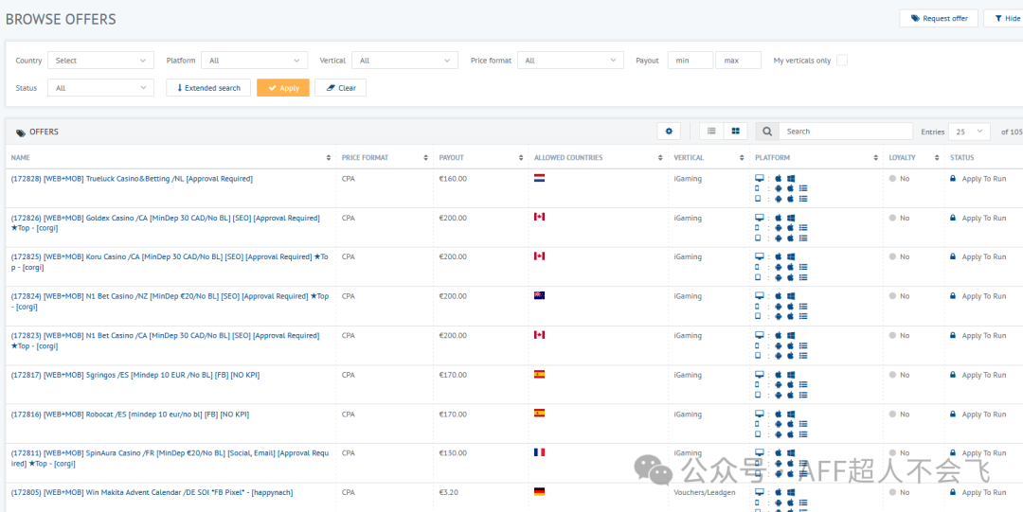Click the gear settings icon in Offers header

669,132
